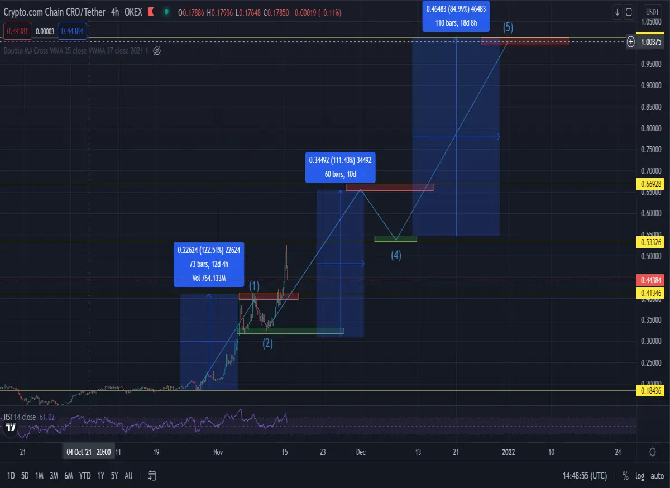Screen dimensions: 670x488
Task: Select the All time range
Action: click(128, 476)
